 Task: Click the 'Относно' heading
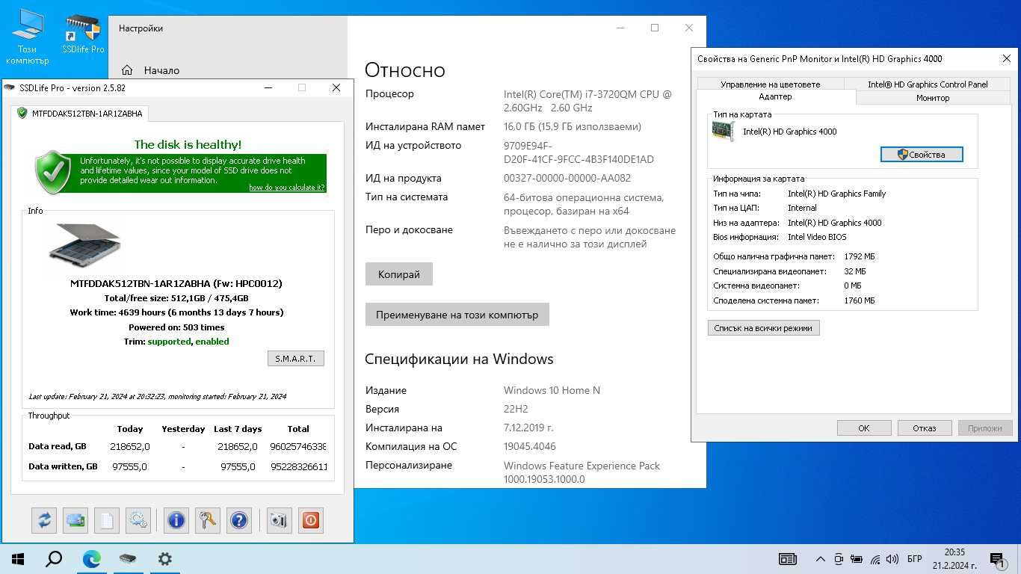(x=405, y=70)
